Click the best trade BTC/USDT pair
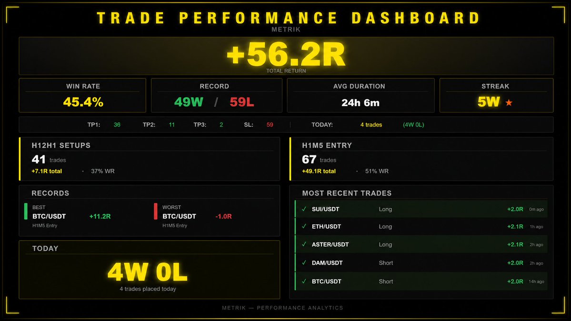Image resolution: width=571 pixels, height=321 pixels. [49, 216]
